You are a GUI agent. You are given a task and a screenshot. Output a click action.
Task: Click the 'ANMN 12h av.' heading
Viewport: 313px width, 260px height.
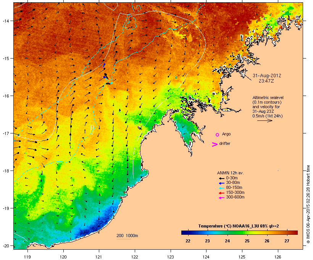coord(230,173)
